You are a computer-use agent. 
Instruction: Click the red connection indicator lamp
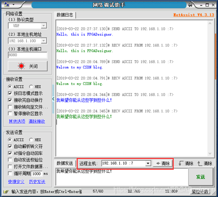[x=21, y=66]
